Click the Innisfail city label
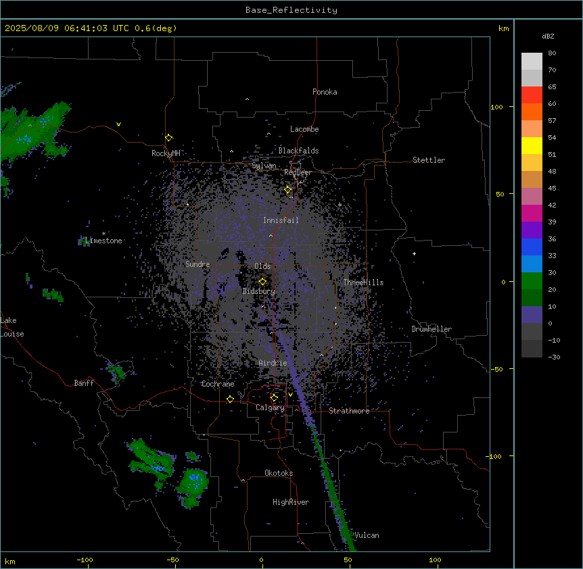 (x=281, y=220)
